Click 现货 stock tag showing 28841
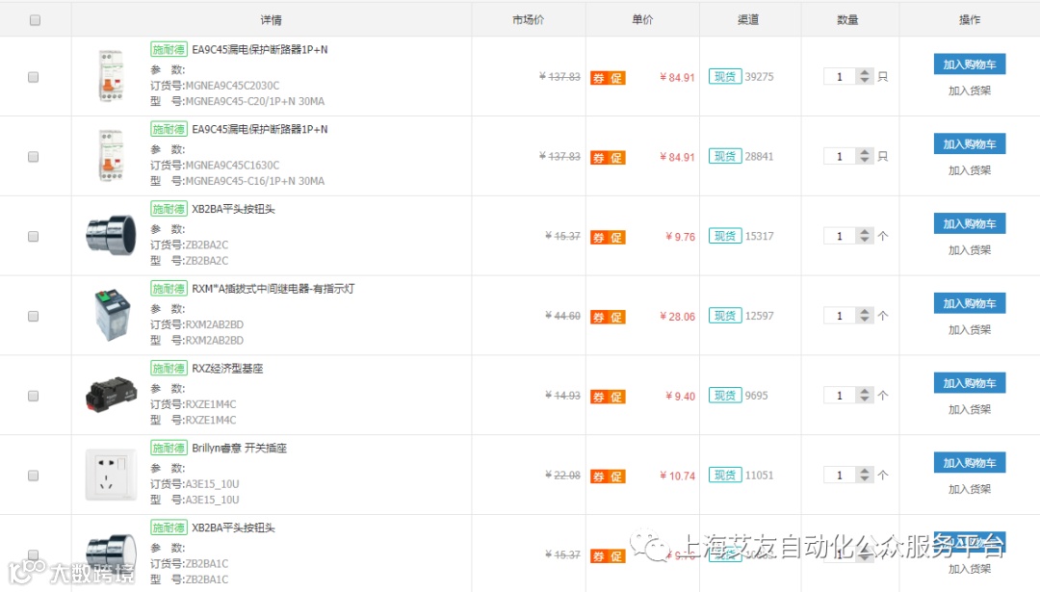The height and width of the screenshot is (592, 1040). (x=725, y=156)
